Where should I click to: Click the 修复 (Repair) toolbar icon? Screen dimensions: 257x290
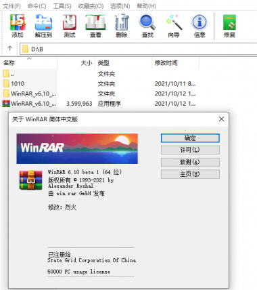click(229, 22)
